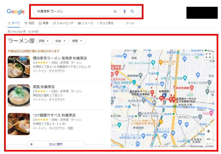Open the 地図 tab
This screenshot has width=221, height=154.
pos(29,23)
